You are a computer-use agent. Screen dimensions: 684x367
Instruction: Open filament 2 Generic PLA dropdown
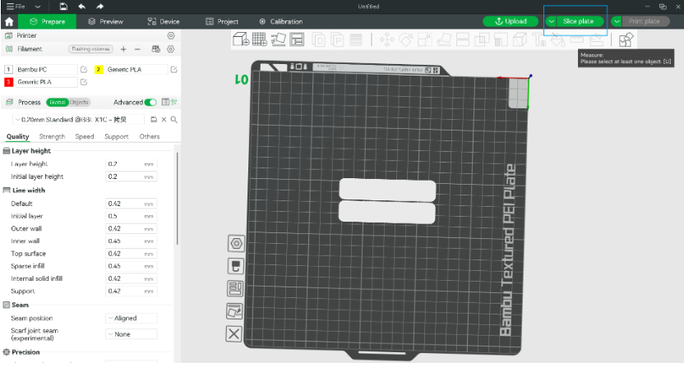point(136,69)
